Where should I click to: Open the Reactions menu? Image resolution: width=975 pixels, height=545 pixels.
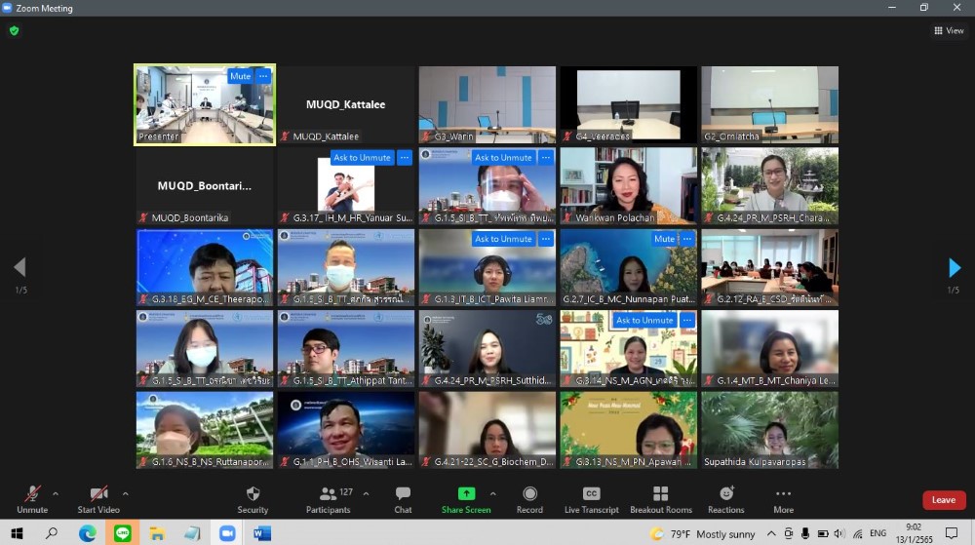coord(725,499)
